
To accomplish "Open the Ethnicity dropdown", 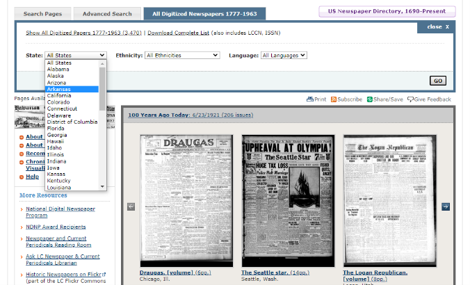I will click(x=182, y=55).
